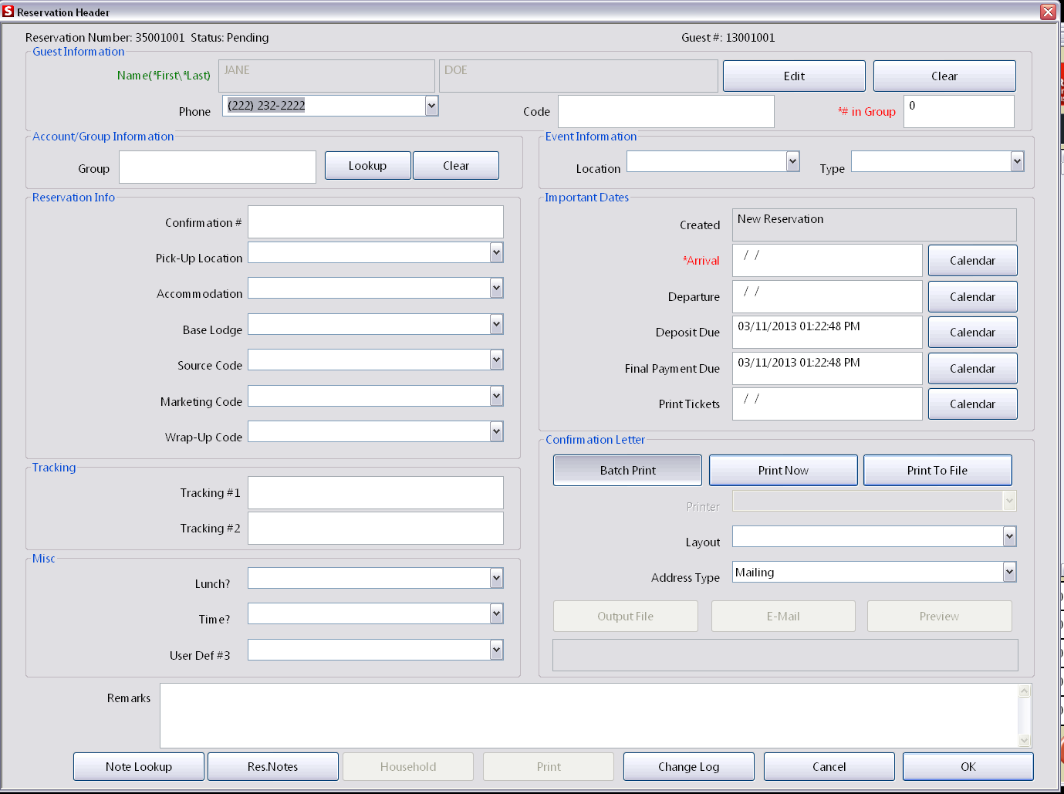Open the Change Log

pyautogui.click(x=688, y=766)
